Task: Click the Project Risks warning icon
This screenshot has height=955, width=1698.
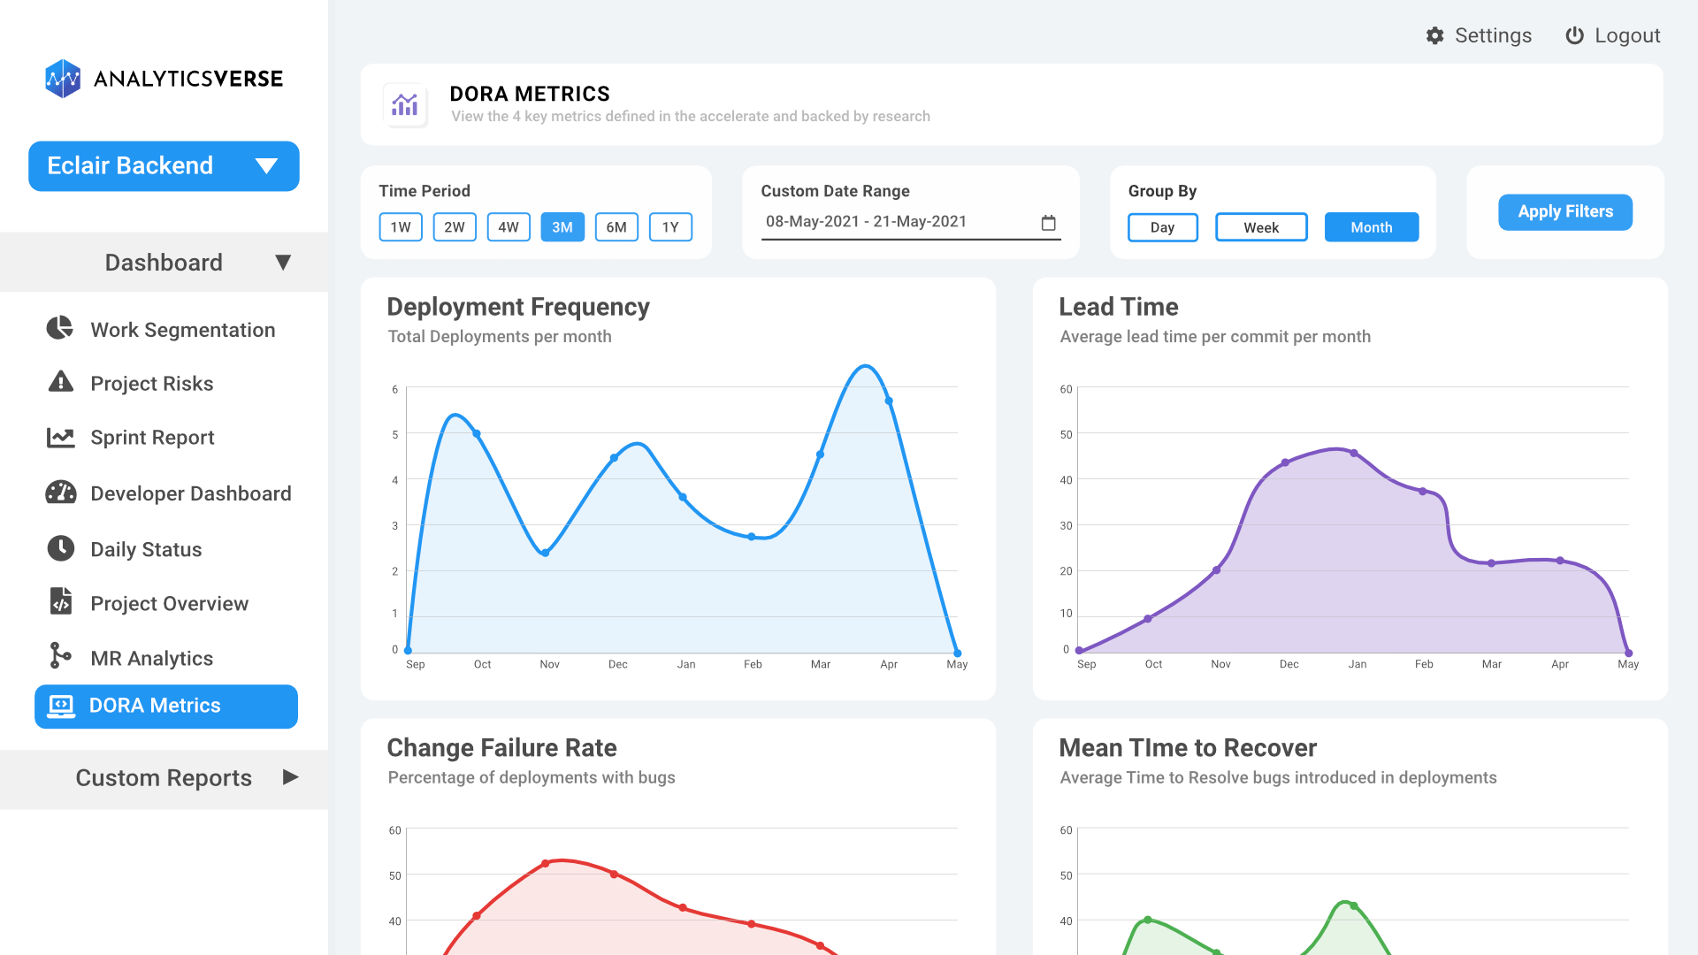Action: 58,382
